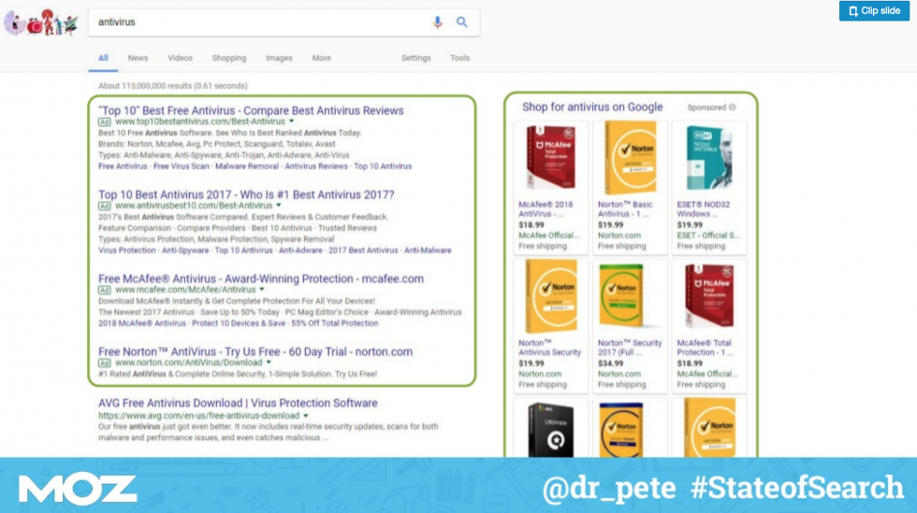Click Protect 10 Devices & Save sitelink
The image size is (917, 513).
239,323
